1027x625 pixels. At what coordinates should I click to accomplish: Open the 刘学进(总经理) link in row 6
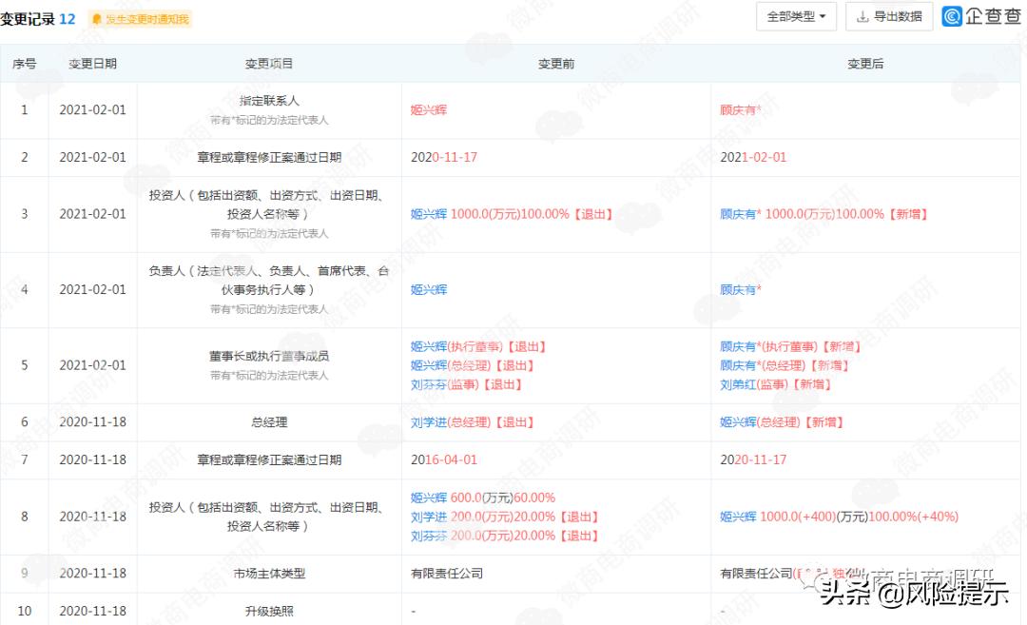click(x=452, y=421)
